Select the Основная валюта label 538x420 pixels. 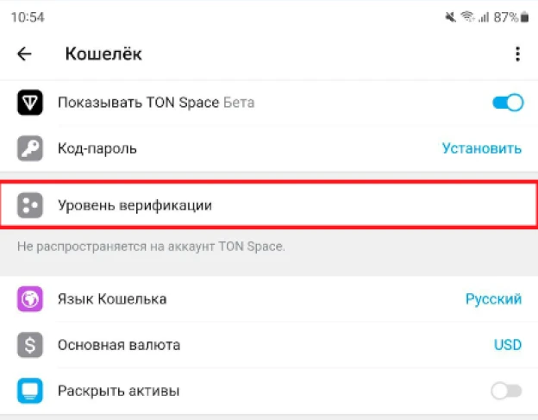click(119, 345)
